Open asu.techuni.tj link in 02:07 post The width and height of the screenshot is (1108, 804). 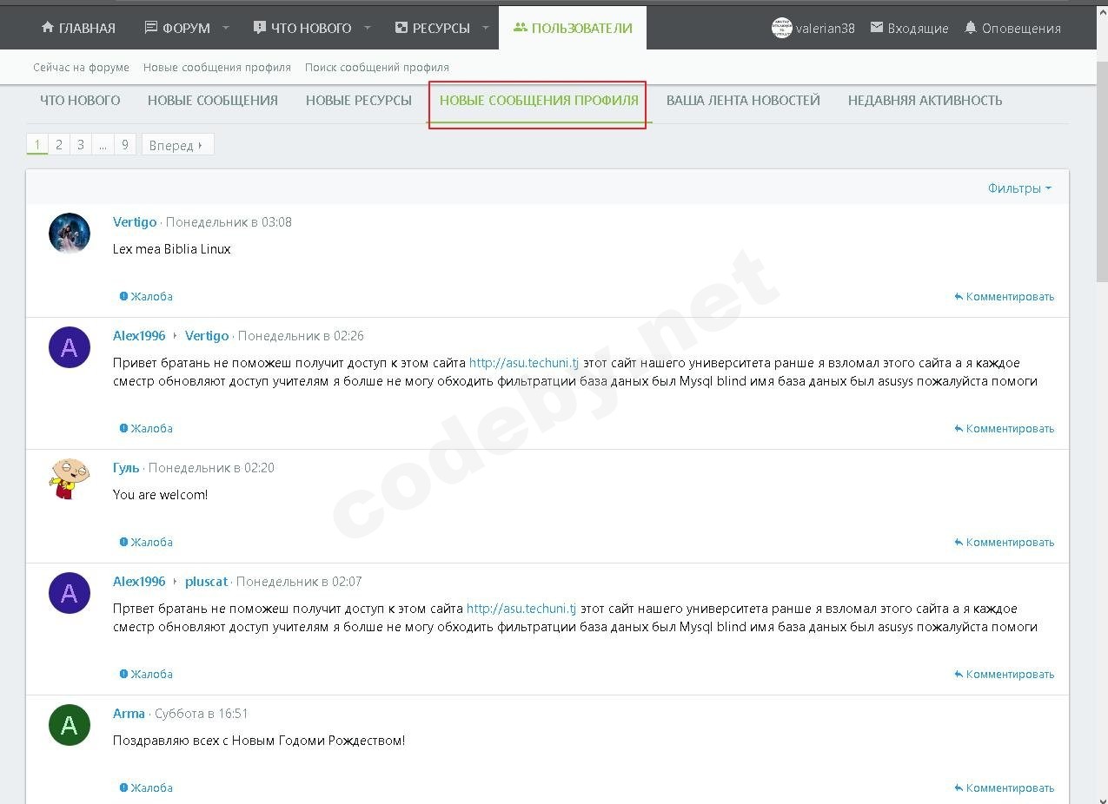click(521, 609)
